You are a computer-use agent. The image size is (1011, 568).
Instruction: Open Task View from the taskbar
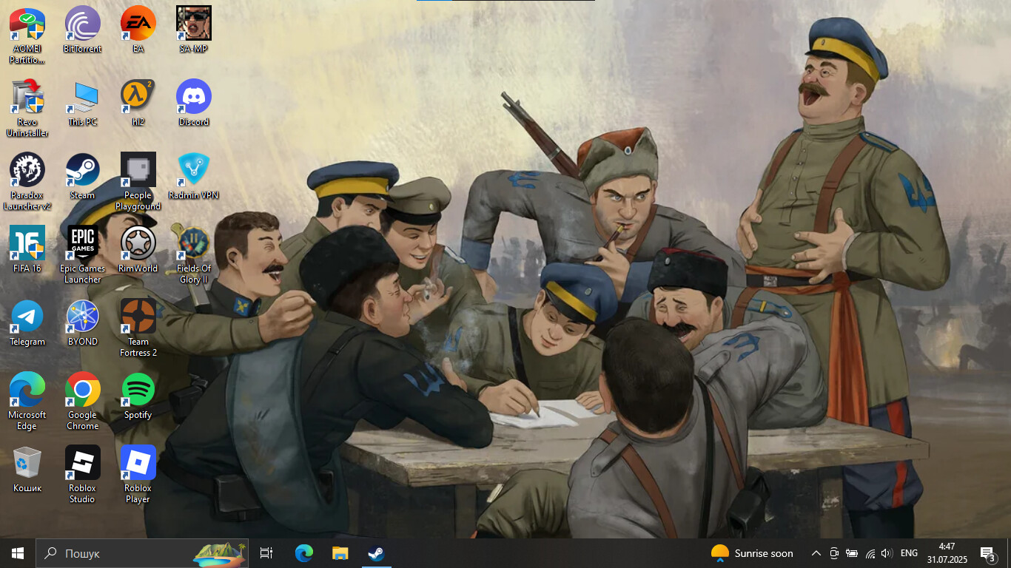coord(266,553)
